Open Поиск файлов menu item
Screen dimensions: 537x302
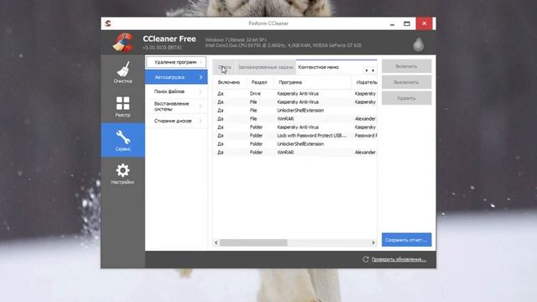coord(176,91)
